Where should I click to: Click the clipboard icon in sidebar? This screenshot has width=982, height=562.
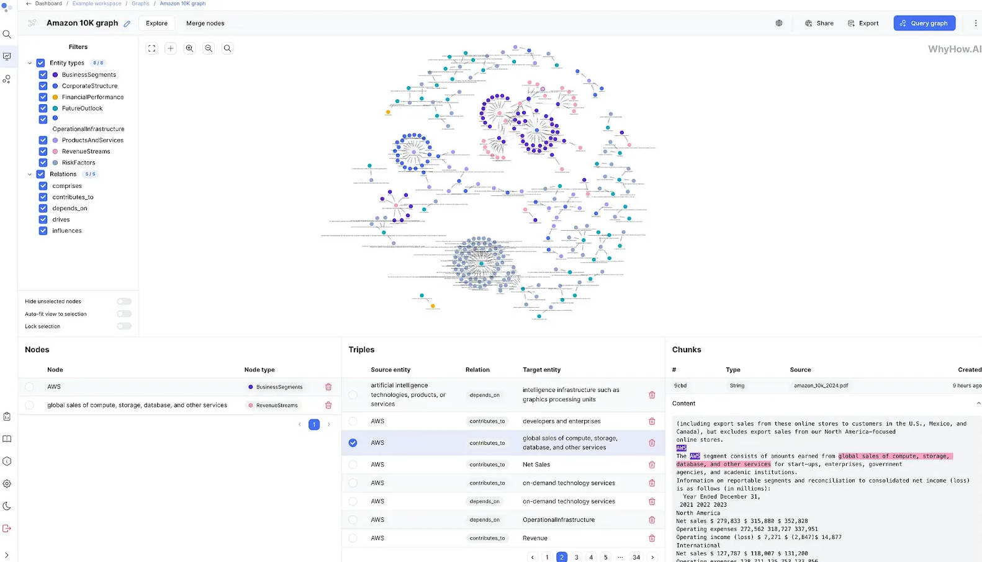click(x=7, y=417)
